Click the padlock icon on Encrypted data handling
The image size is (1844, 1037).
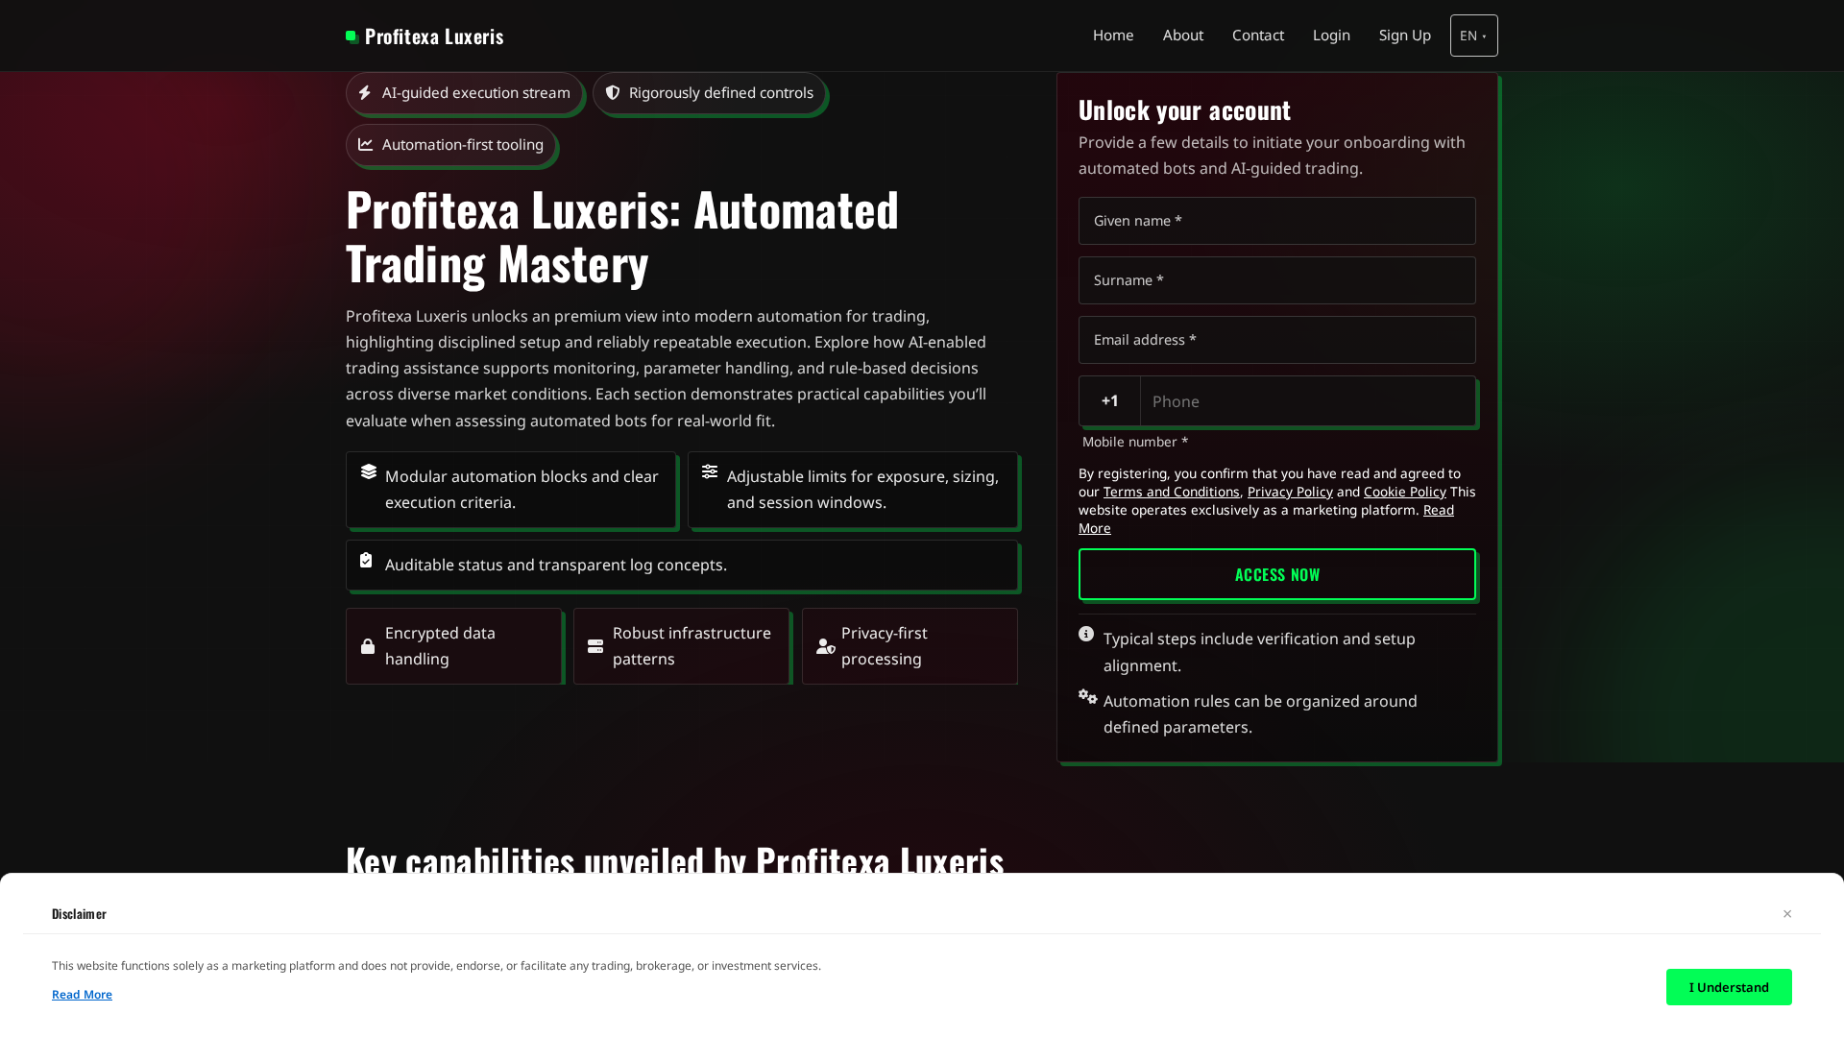pos(367,646)
